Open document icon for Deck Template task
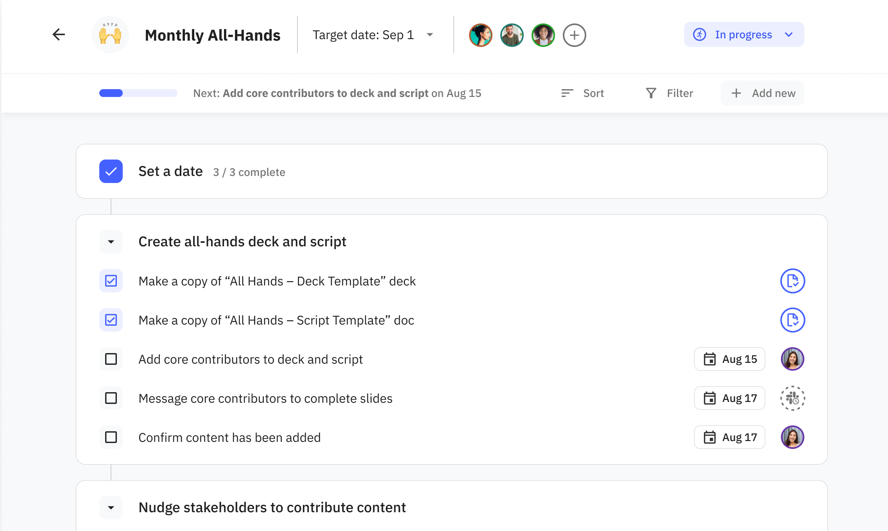Screen dimensions: 888x531 click(x=792, y=281)
